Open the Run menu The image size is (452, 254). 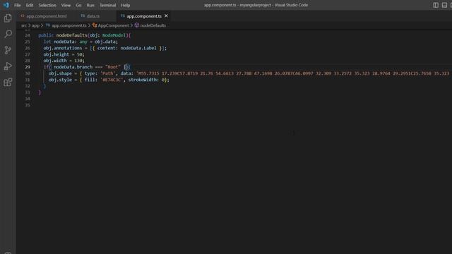point(90,5)
